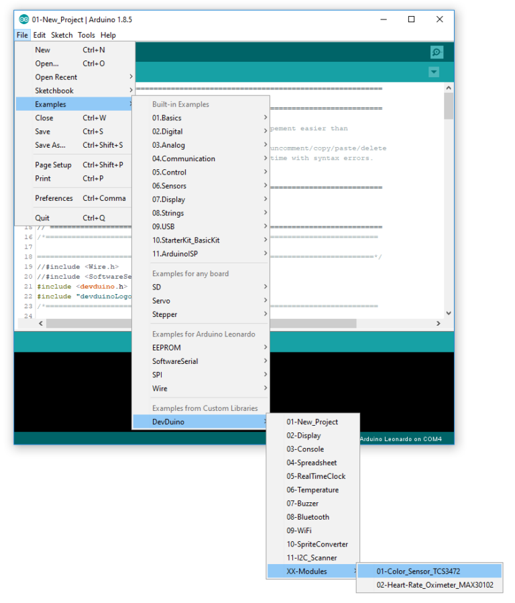Click the vertical scrollbar thumb in editor

tap(449, 106)
